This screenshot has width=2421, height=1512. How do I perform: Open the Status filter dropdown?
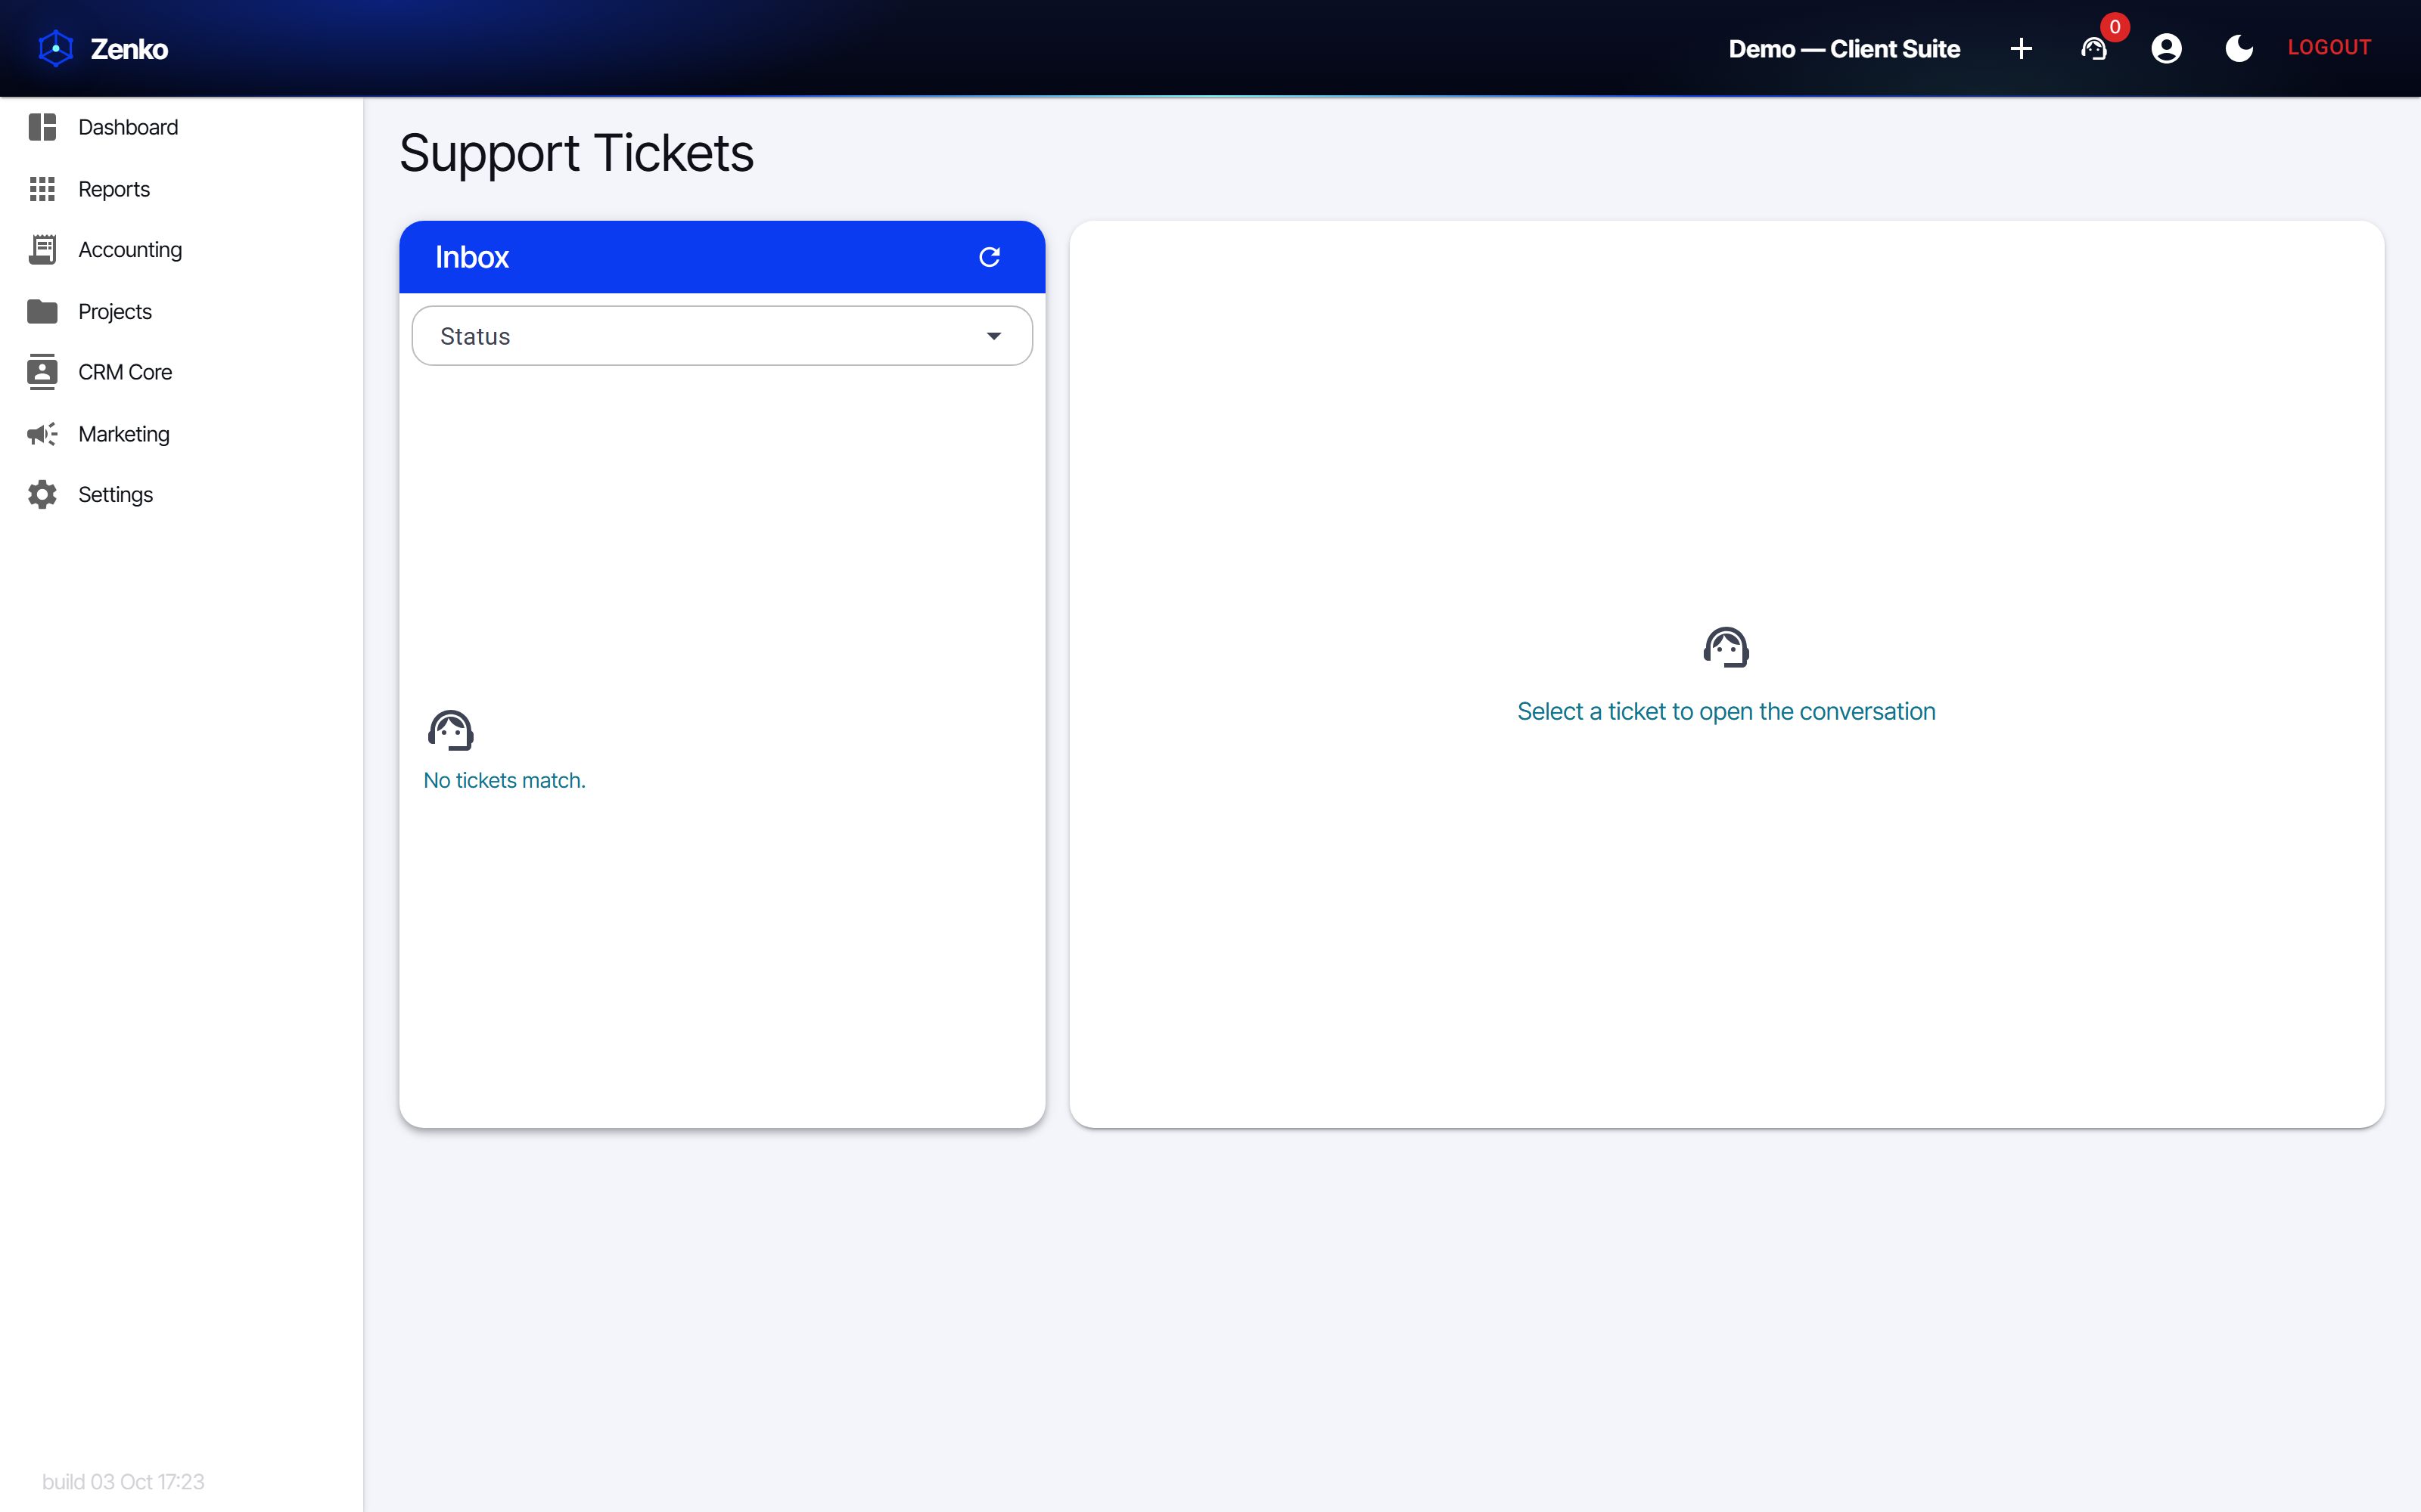point(721,336)
